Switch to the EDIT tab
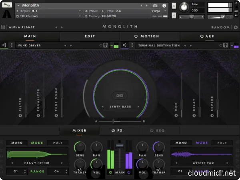The image size is (240, 180). (x=90, y=36)
